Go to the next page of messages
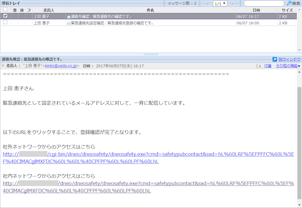 point(233,3)
